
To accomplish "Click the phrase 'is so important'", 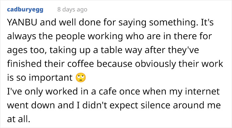I will (40, 78).
